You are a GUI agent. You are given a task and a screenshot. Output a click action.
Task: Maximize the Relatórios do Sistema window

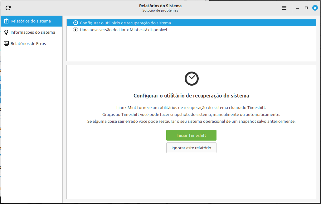pos(306,8)
